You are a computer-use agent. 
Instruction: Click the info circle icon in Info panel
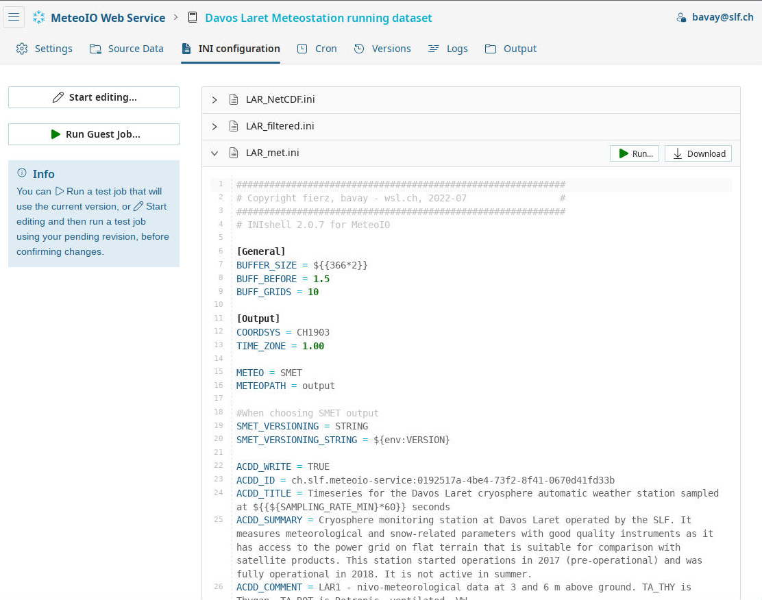[22, 173]
